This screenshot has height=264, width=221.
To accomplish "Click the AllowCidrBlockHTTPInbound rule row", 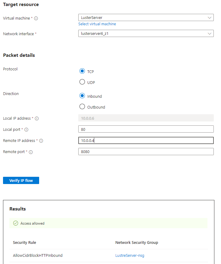I will 38,256.
